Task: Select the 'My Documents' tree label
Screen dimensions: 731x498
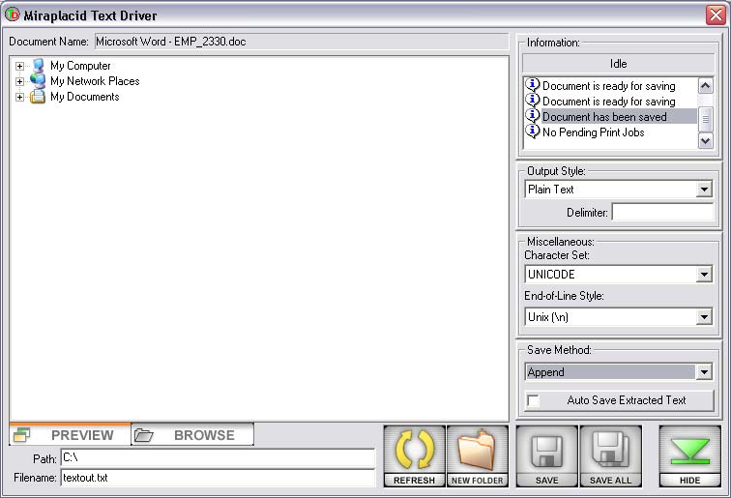Action: (x=84, y=97)
